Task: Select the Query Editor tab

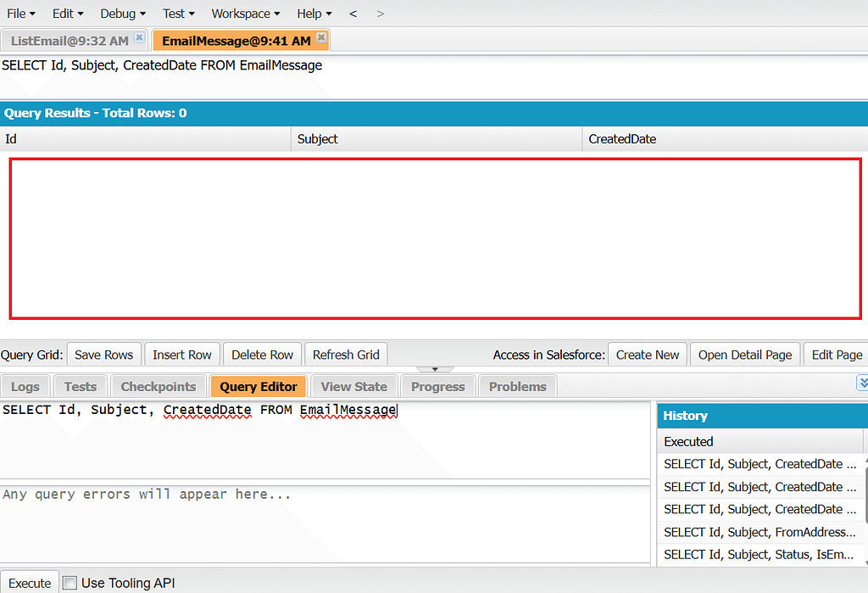Action: [259, 386]
